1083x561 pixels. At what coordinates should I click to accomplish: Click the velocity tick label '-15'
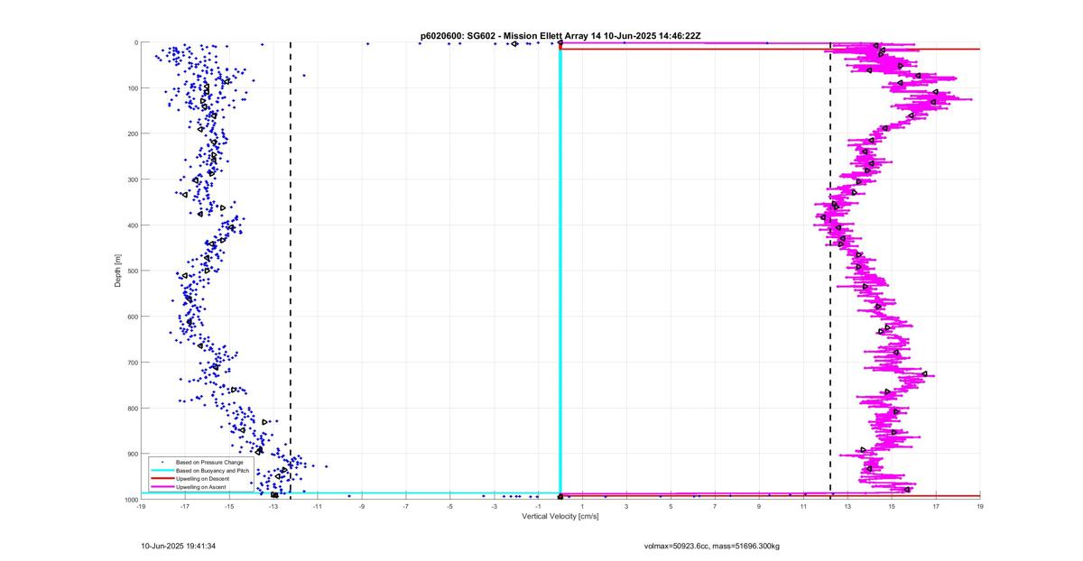point(229,507)
